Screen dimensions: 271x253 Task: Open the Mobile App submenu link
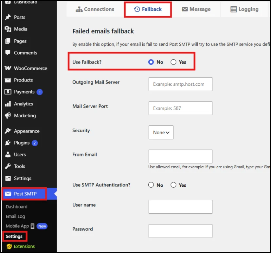point(17,226)
